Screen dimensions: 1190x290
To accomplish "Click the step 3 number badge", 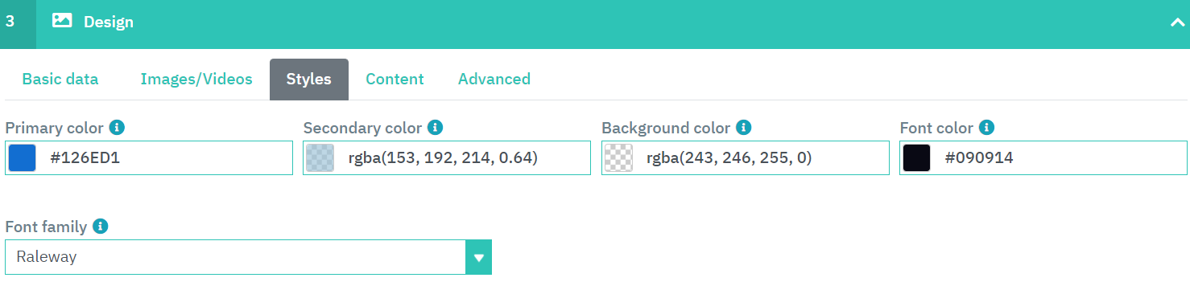I will coord(10,22).
